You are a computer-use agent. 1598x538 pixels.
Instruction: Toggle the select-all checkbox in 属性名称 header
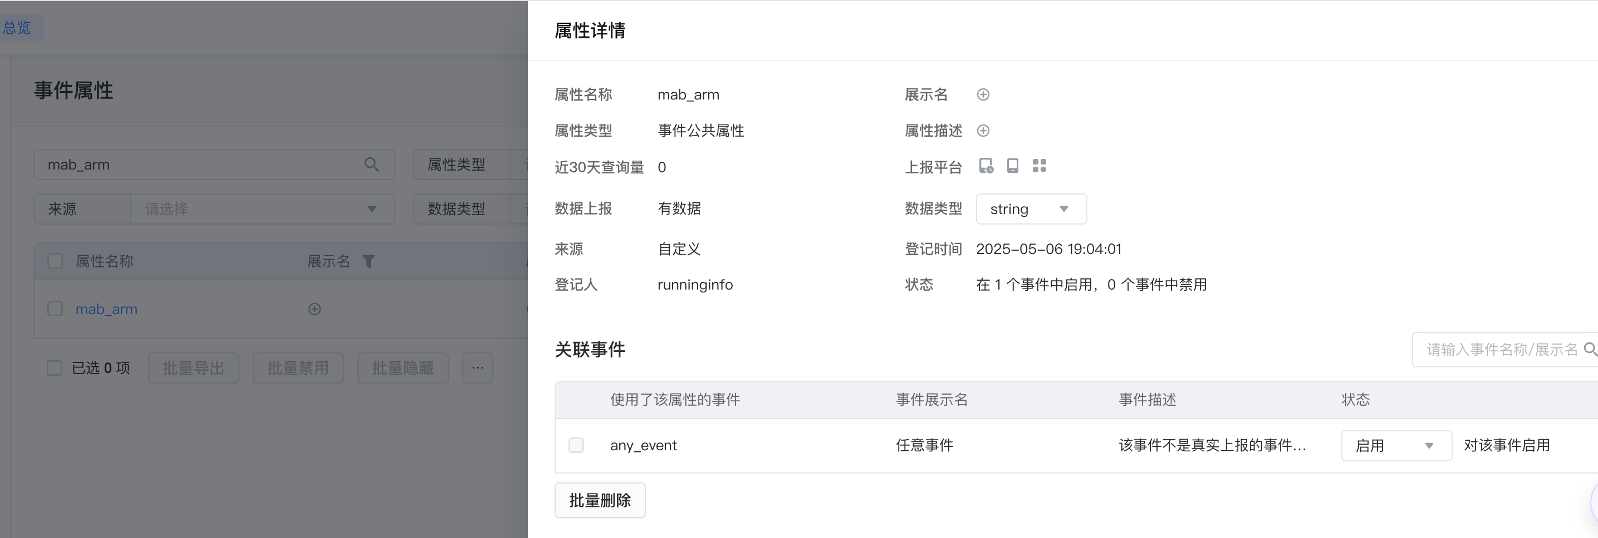(x=55, y=261)
